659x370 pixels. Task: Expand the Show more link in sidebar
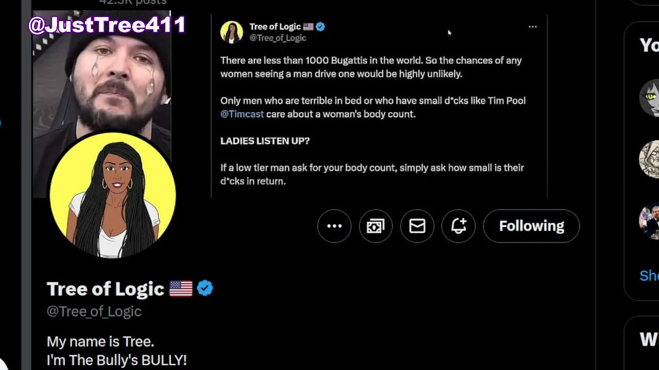point(649,275)
